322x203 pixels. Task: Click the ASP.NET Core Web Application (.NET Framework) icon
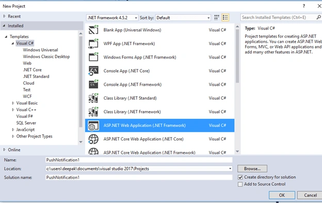(x=93, y=151)
